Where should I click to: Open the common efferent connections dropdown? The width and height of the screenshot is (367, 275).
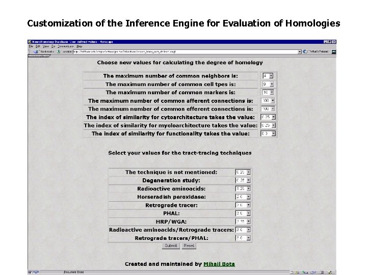point(268,109)
